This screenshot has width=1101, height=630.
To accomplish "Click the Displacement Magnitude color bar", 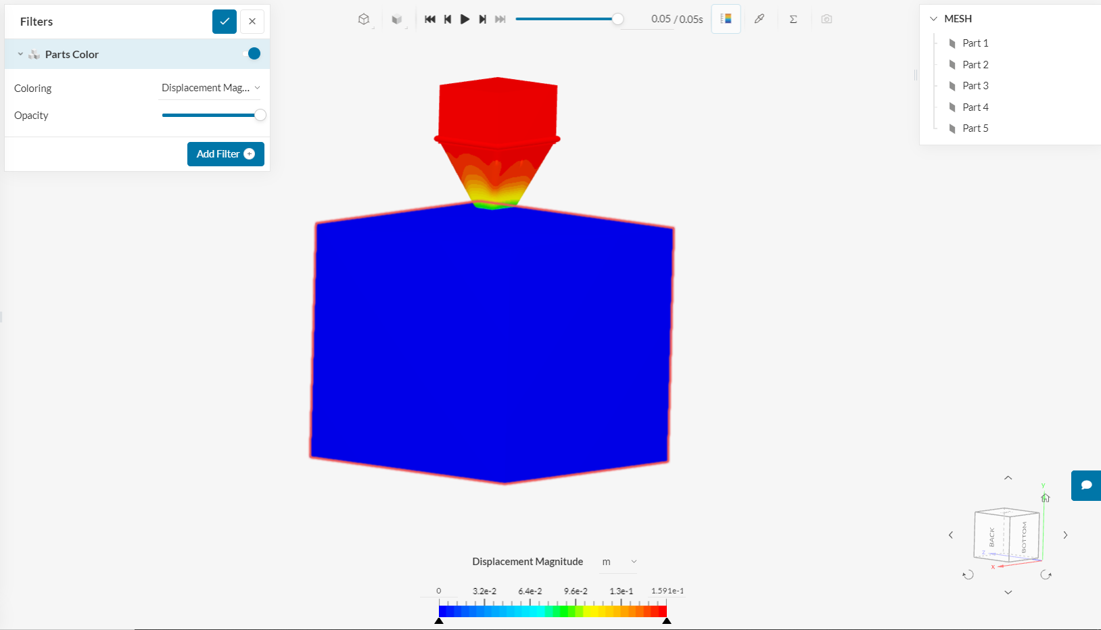I will coord(553,611).
